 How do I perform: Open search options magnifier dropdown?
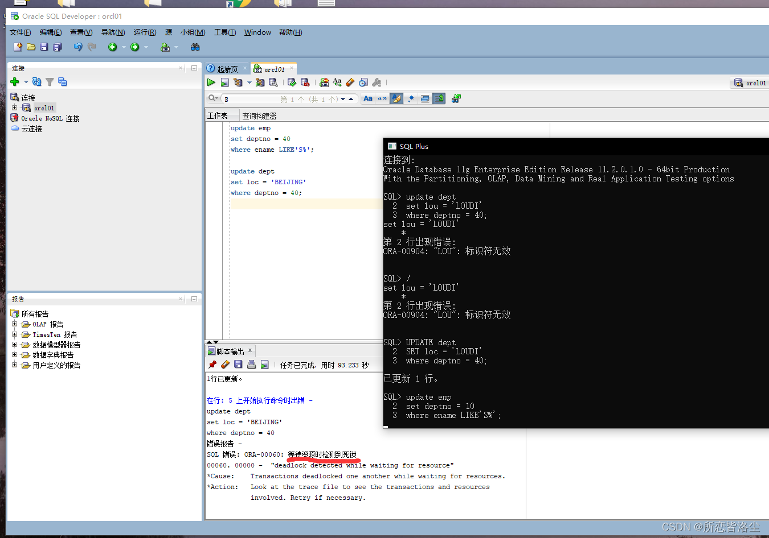[x=214, y=98]
